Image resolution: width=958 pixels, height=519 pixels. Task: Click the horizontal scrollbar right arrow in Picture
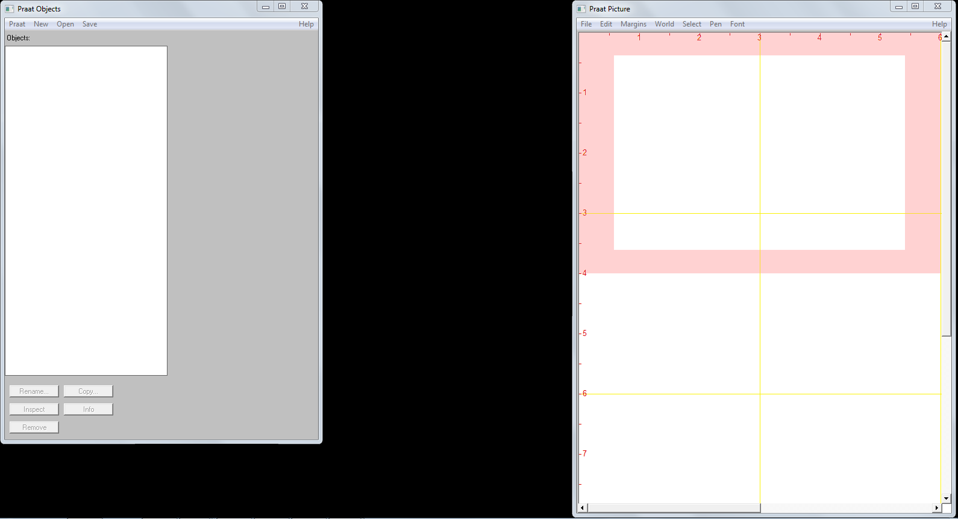936,508
